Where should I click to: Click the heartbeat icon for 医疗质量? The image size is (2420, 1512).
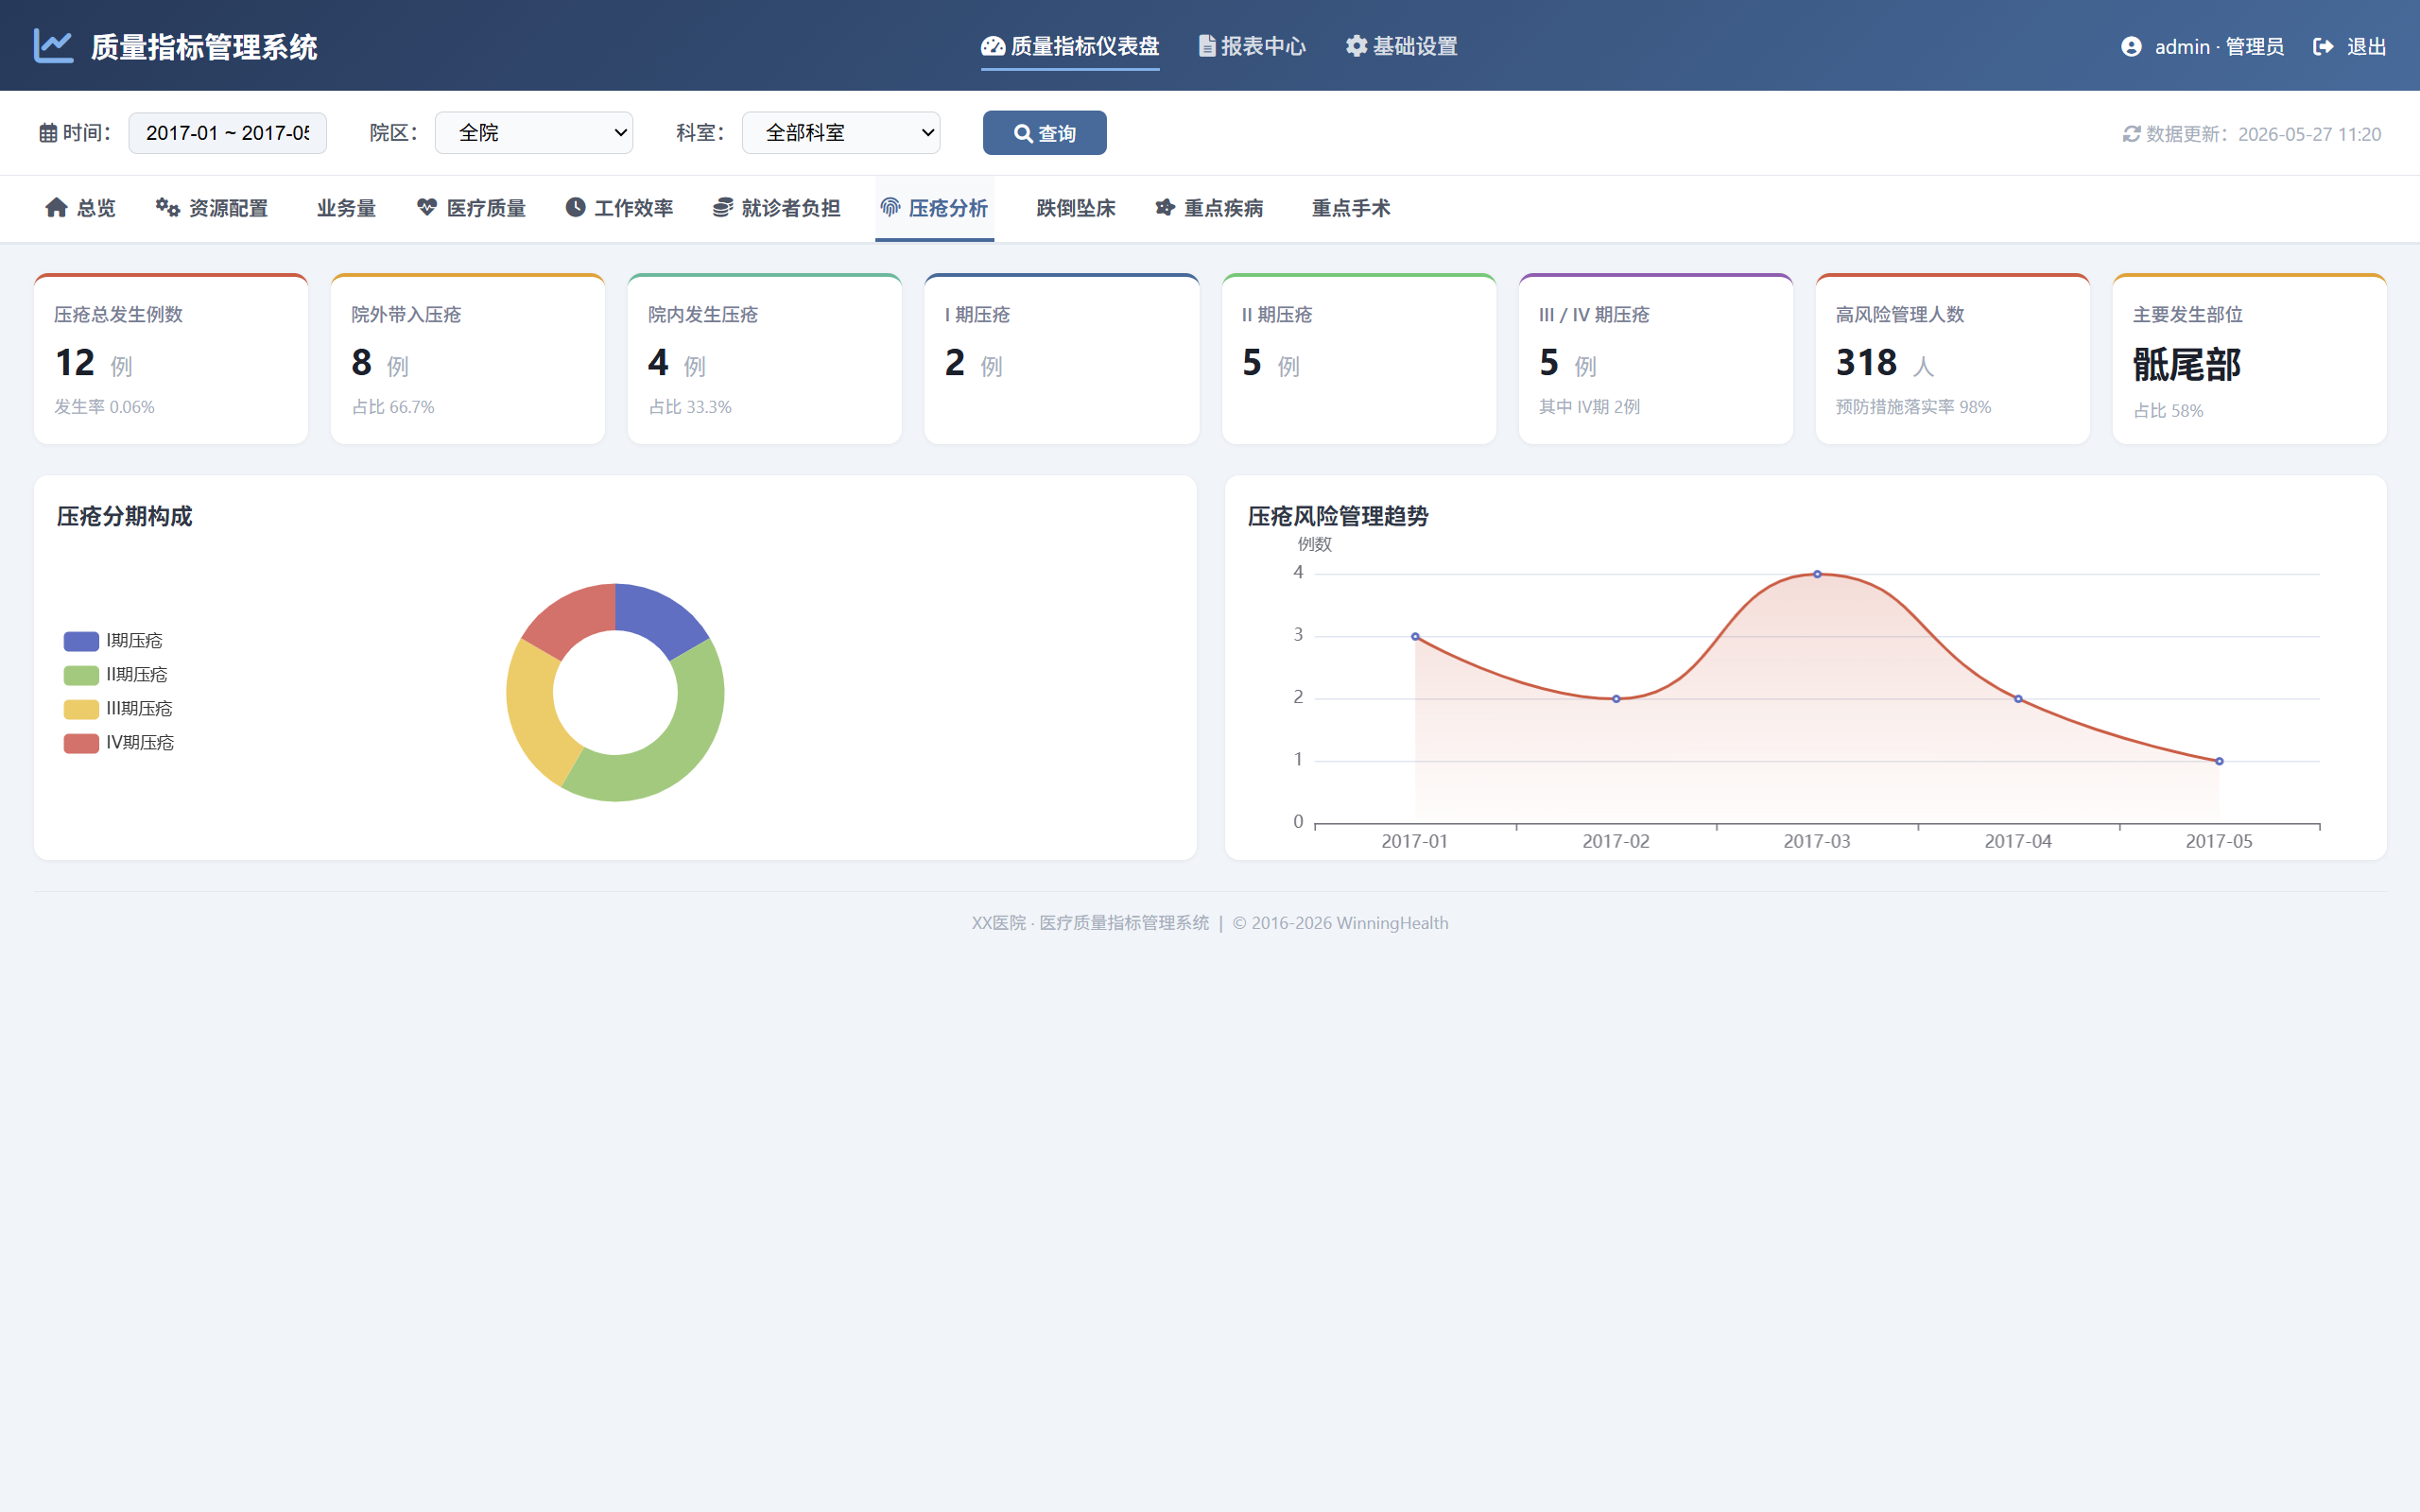coord(427,208)
